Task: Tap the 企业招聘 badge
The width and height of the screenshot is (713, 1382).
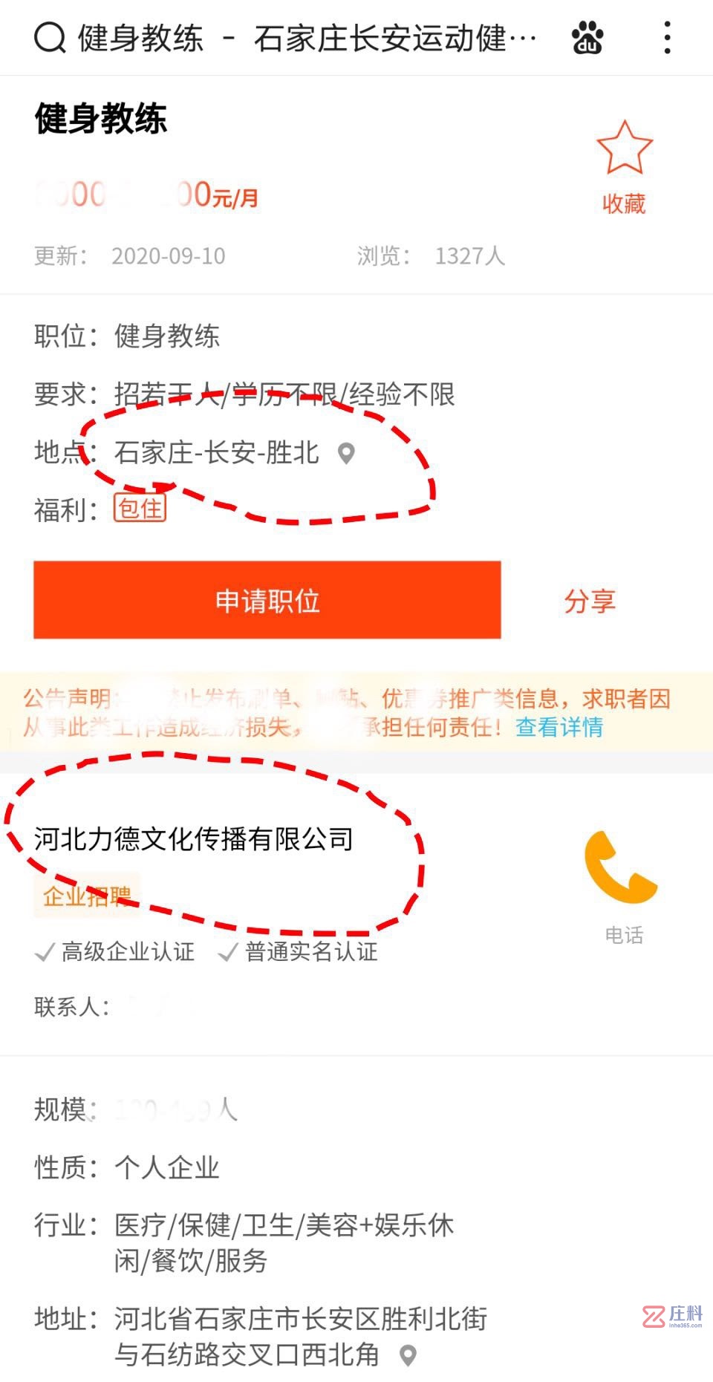Action: pos(87,896)
